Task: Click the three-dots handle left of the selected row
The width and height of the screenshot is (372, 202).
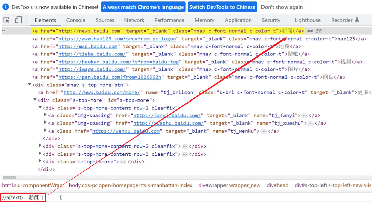Action: (3, 31)
